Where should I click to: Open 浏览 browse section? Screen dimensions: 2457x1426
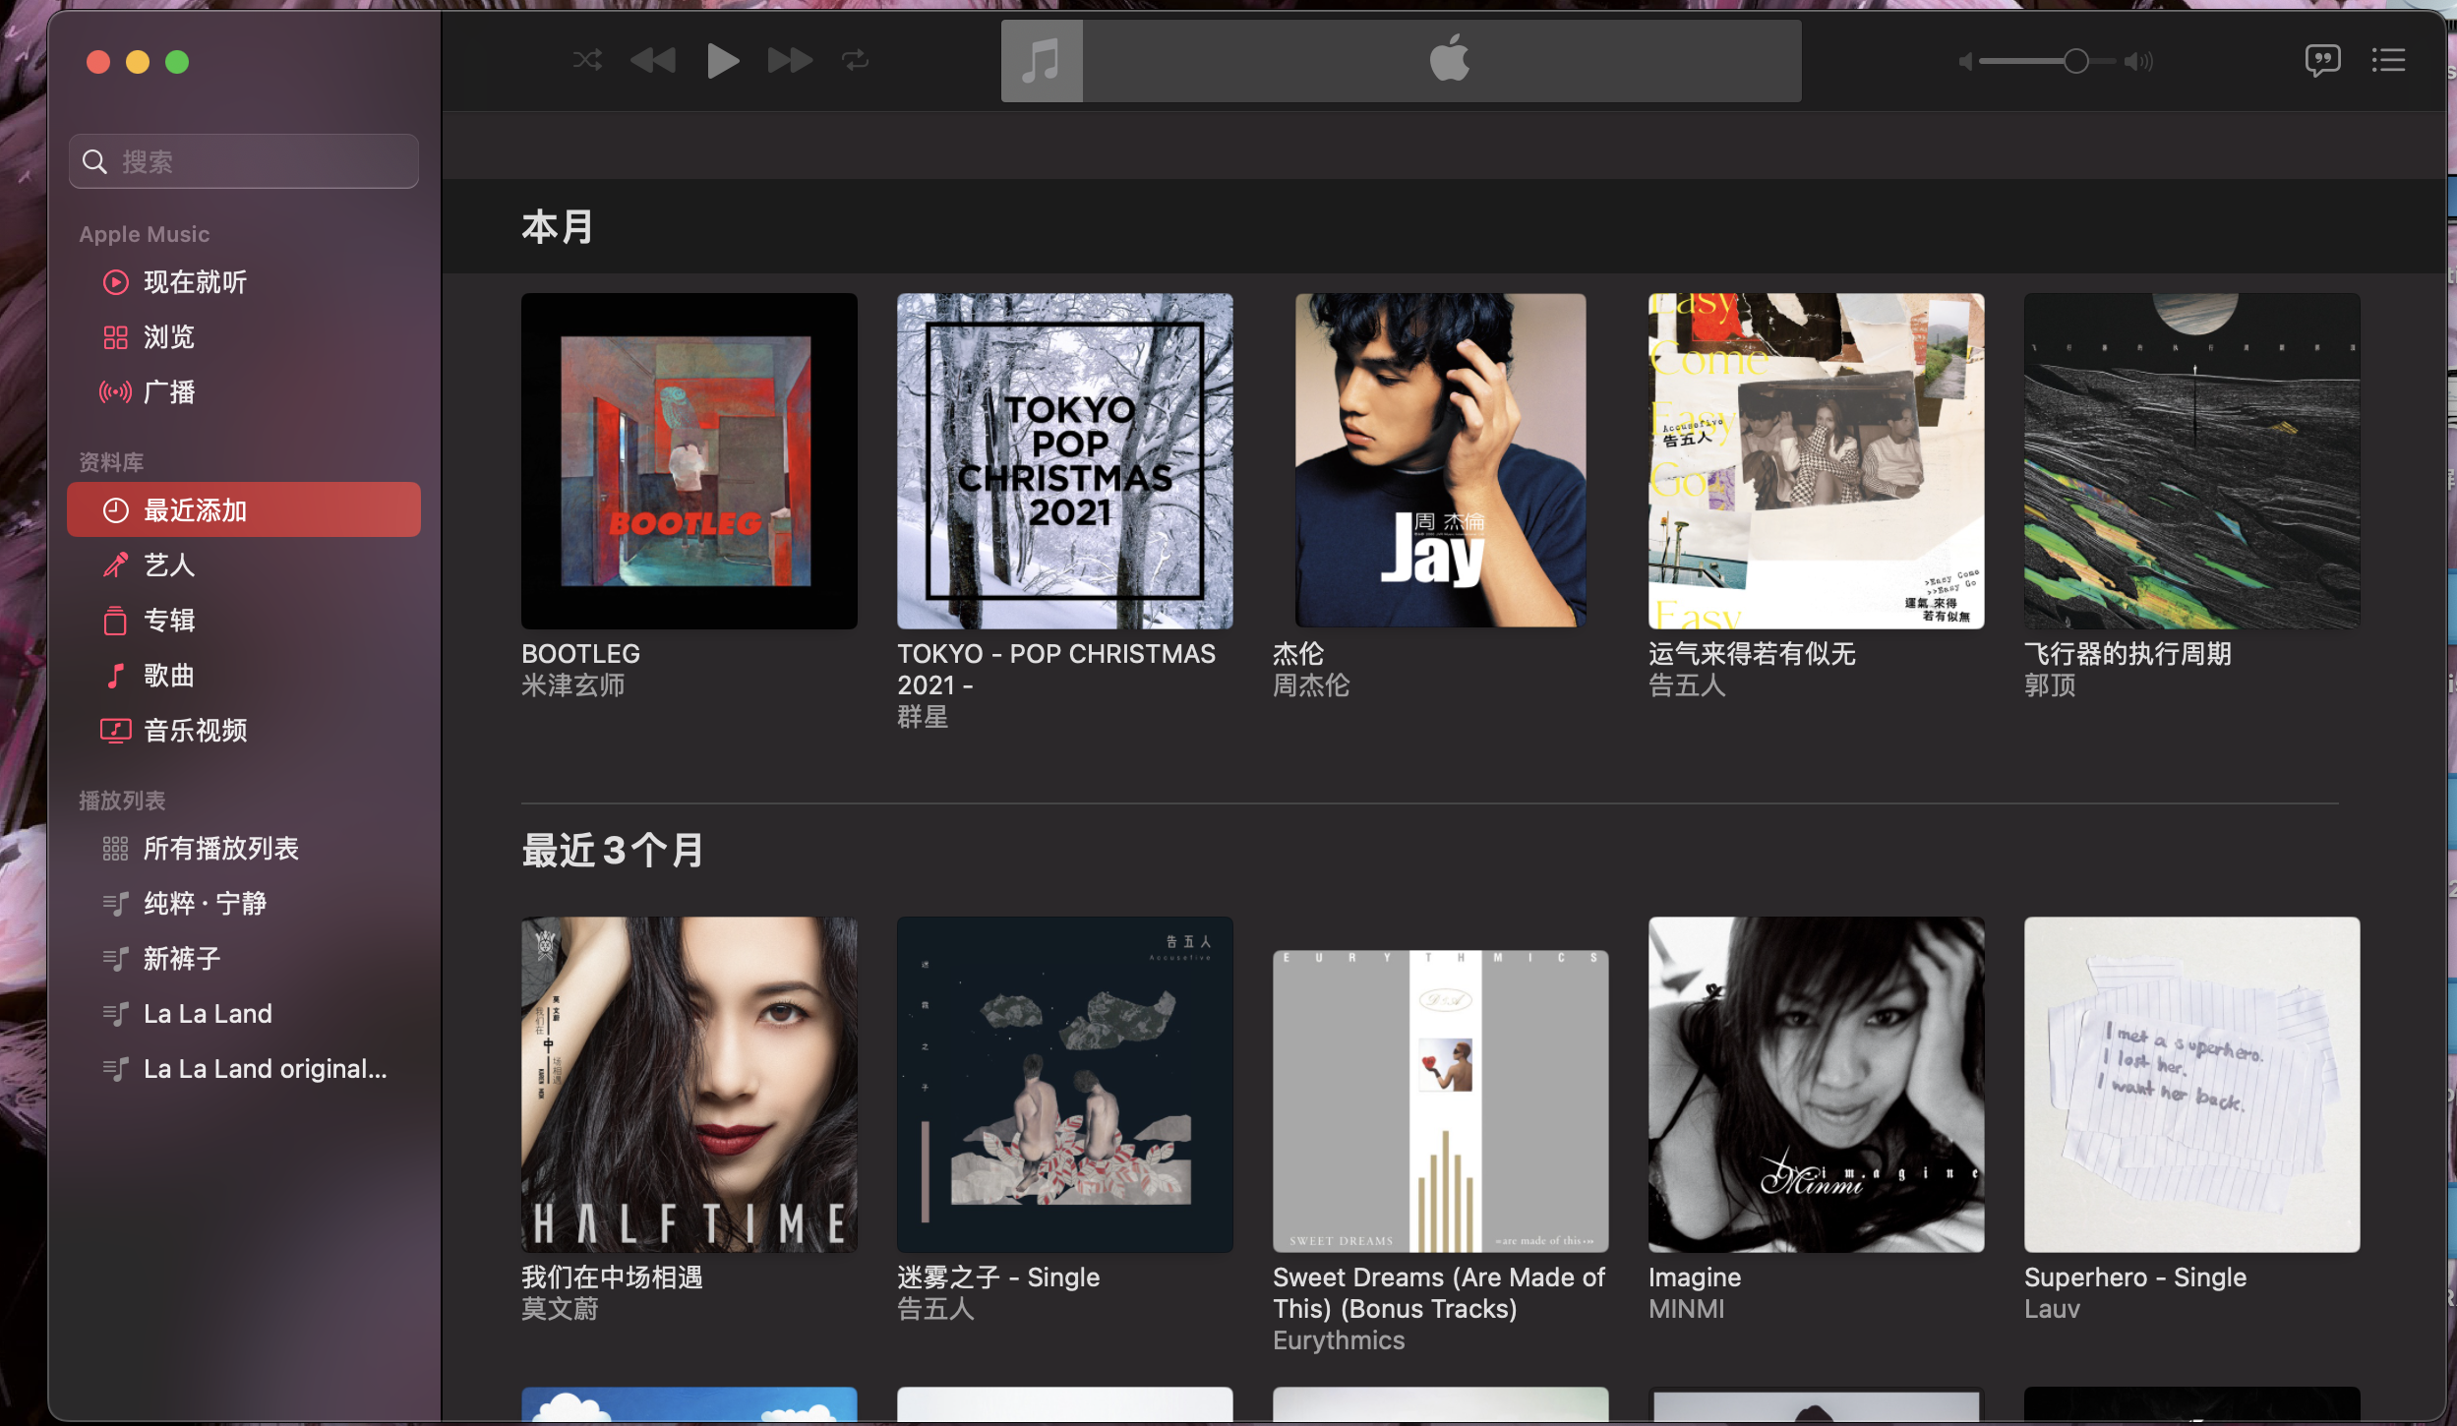pos(169,337)
